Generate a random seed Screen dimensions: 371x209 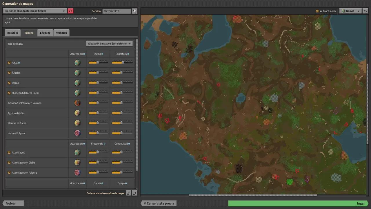[x=134, y=11]
